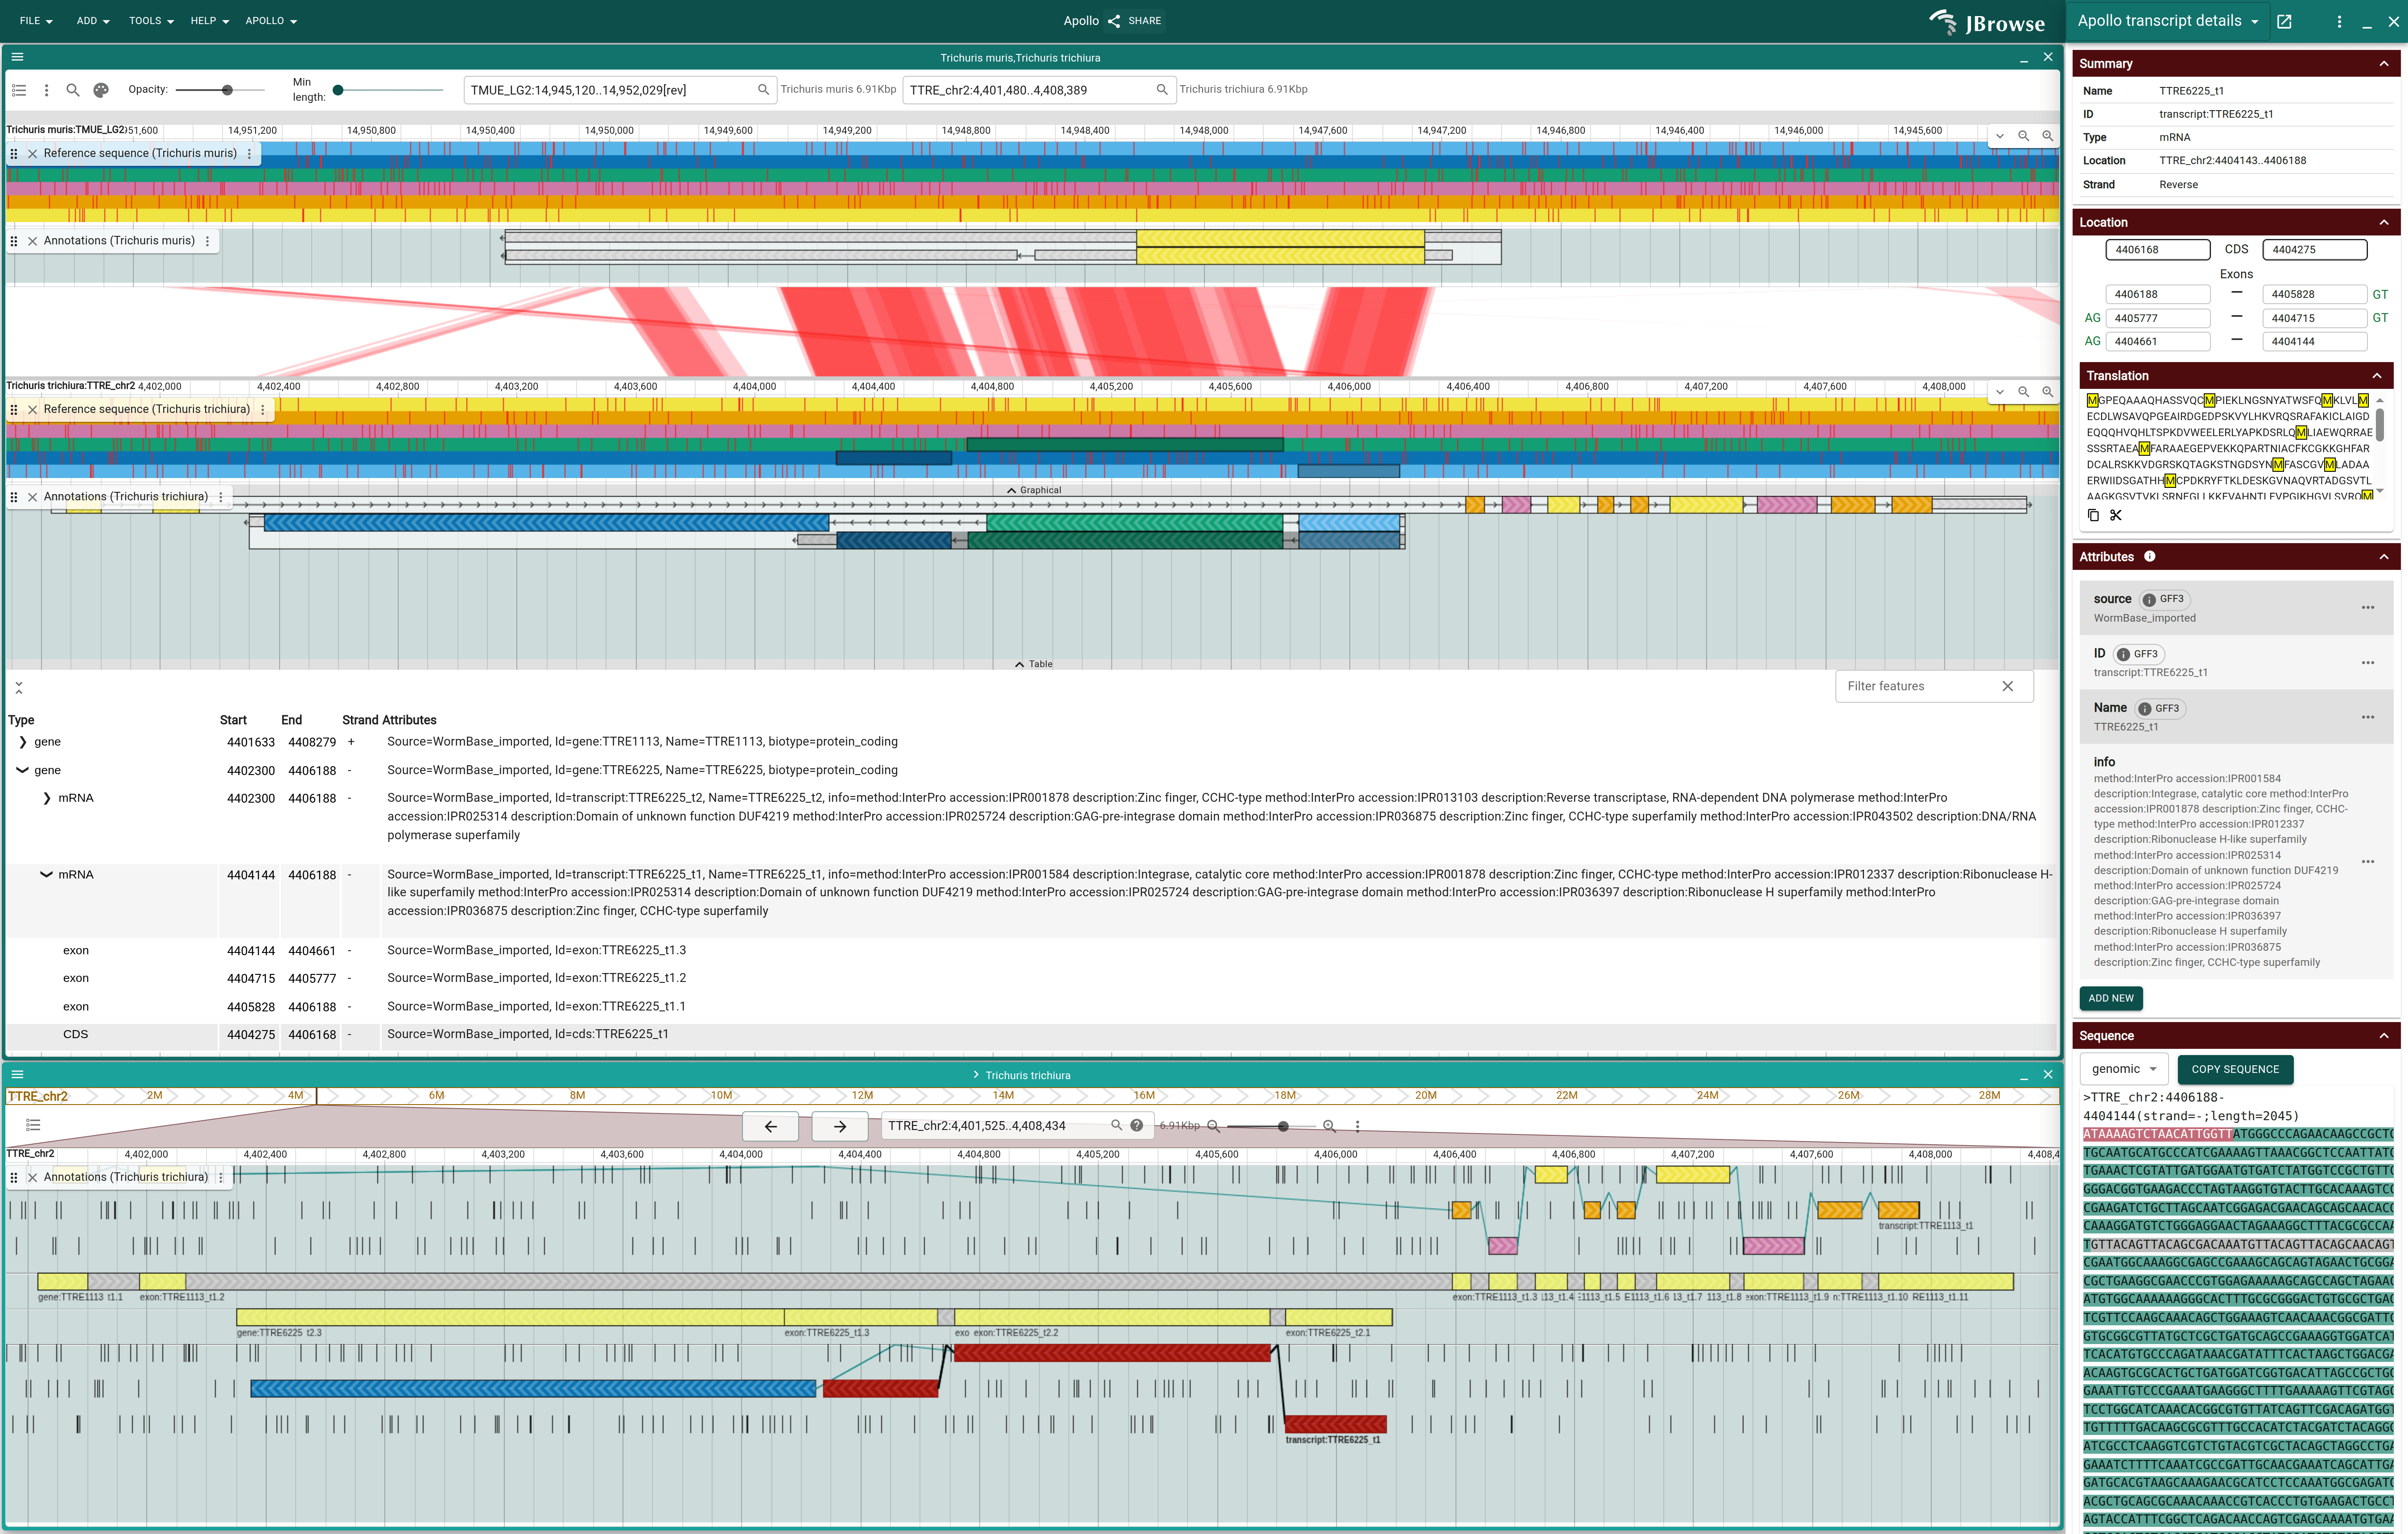Collapse the Translation section
Image resolution: width=2408 pixels, height=1534 pixels.
tap(2377, 376)
